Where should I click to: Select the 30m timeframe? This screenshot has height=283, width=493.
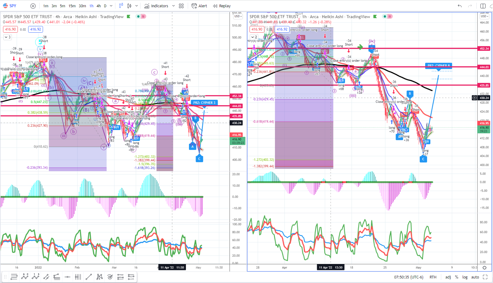point(82,6)
